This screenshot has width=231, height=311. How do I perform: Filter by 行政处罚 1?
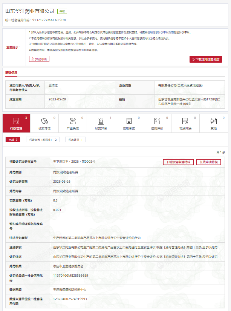point(75,140)
